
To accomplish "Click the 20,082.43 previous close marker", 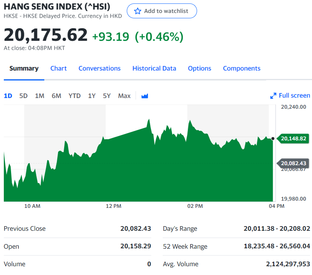I will coord(293,163).
